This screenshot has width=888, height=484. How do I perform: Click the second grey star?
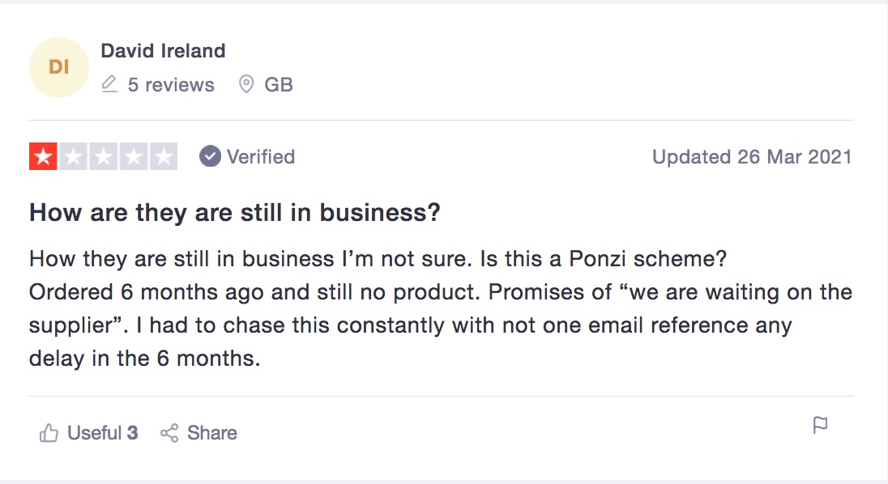pos(74,157)
